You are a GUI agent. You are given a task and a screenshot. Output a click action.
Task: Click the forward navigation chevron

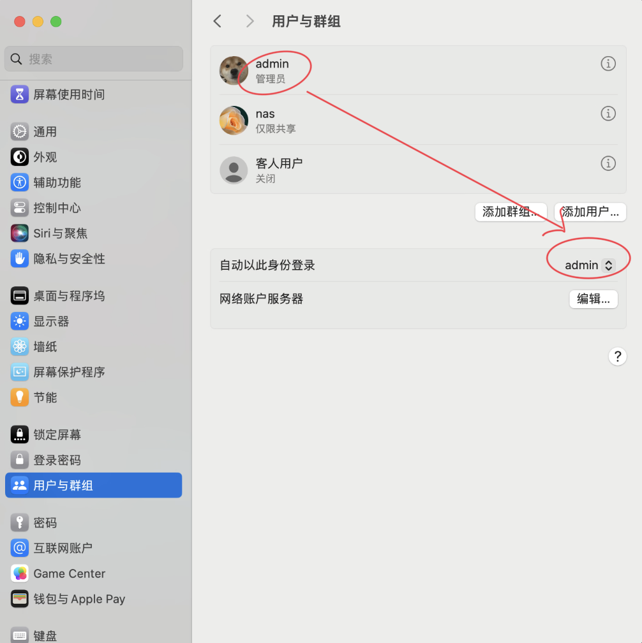pos(249,21)
